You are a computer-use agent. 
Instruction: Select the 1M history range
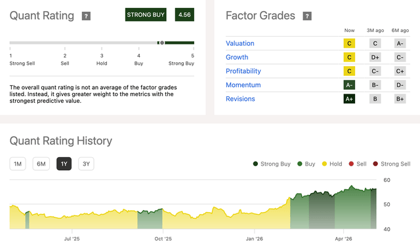pyautogui.click(x=18, y=164)
